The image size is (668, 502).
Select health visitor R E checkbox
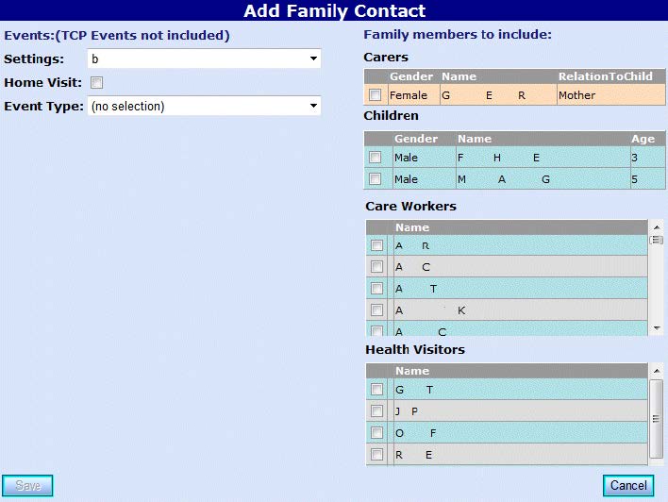[377, 455]
